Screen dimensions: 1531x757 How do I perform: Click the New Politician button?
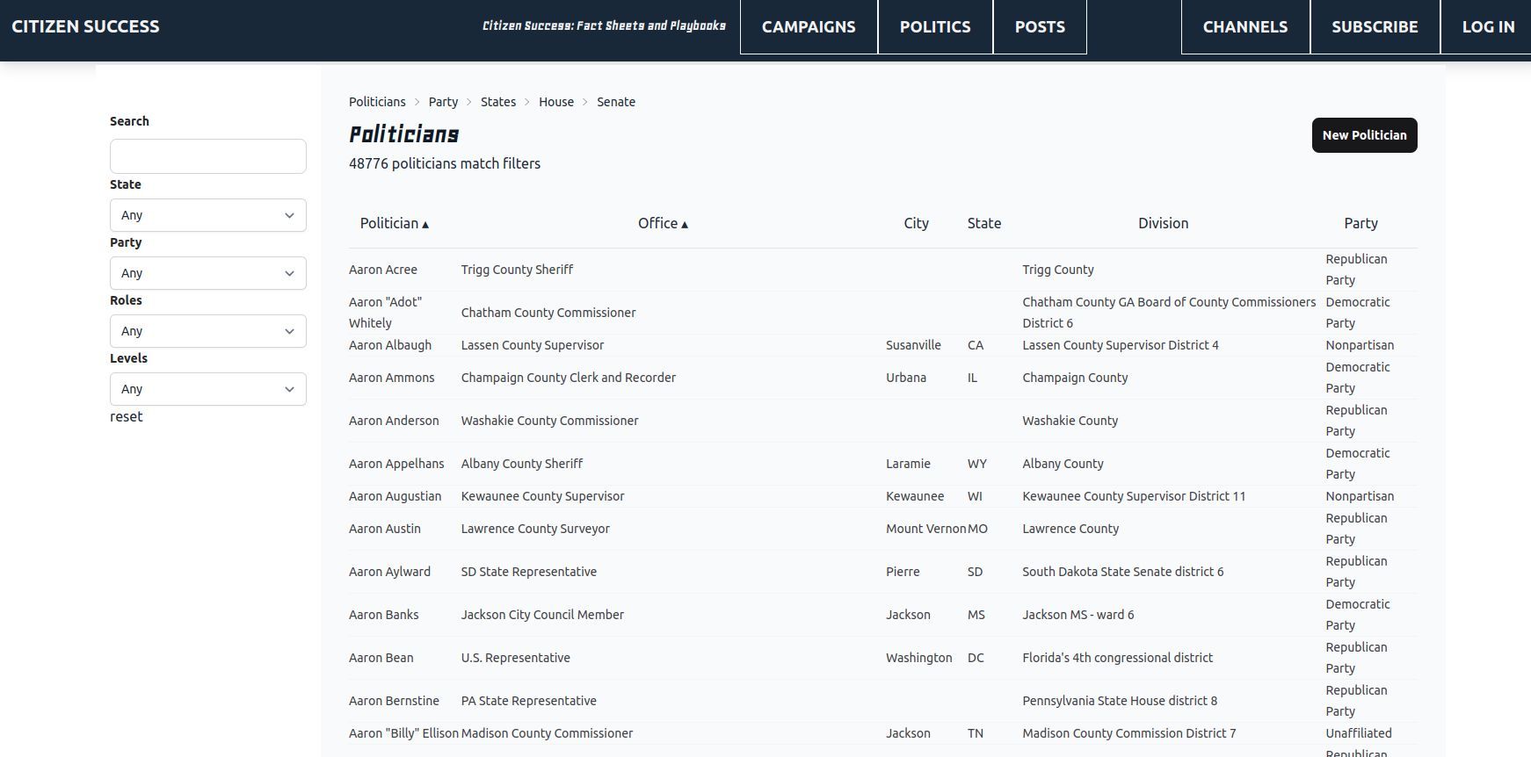click(x=1364, y=135)
